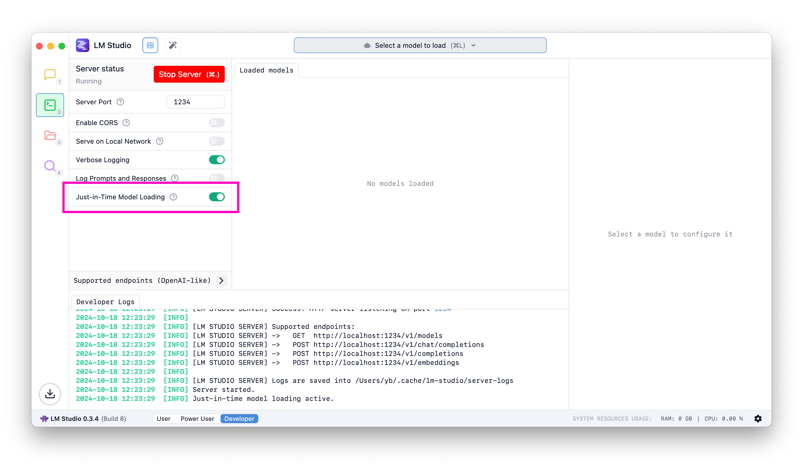803x465 pixels.
Task: Turn off Just-in-Time Model Loading
Action: tap(217, 197)
